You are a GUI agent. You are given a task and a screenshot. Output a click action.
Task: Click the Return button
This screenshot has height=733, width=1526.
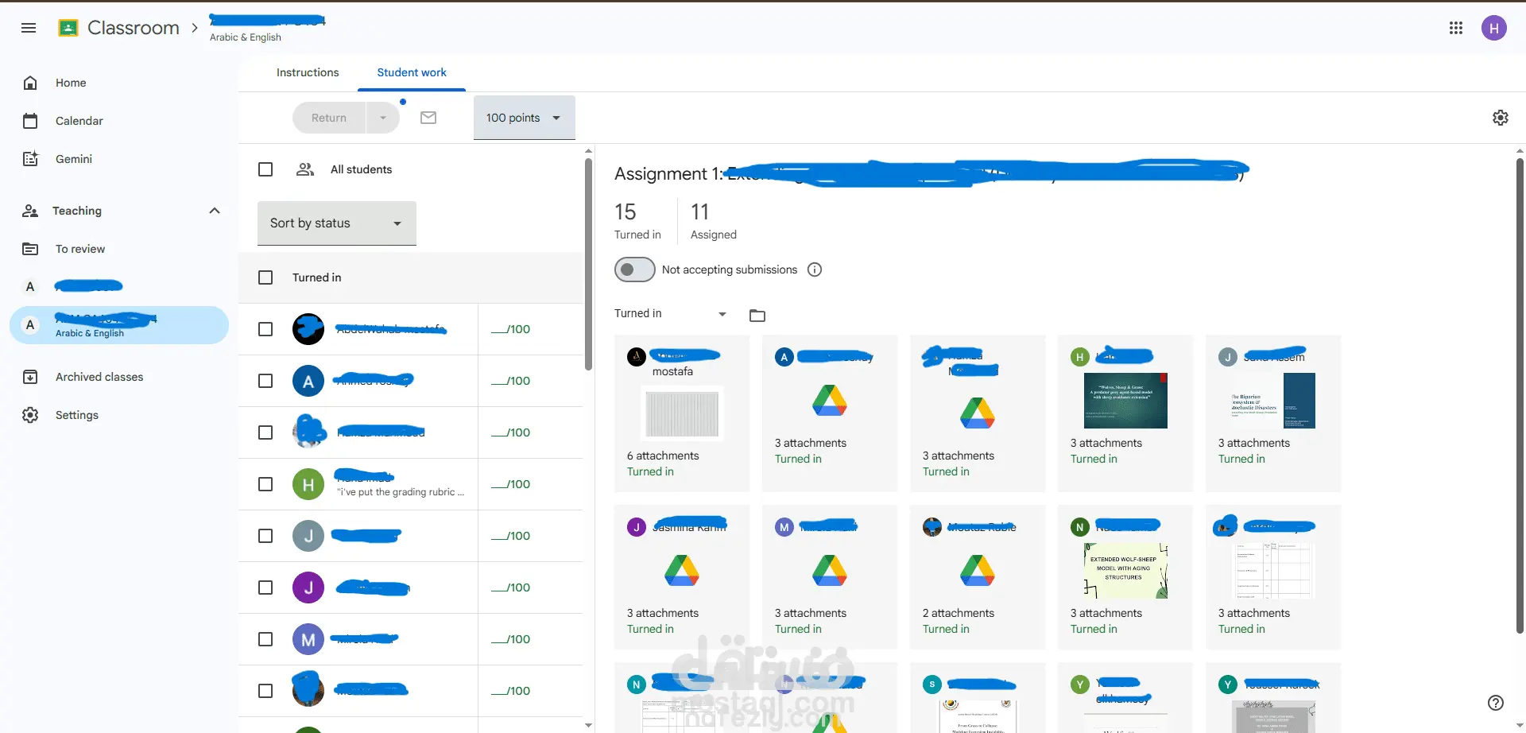329,118
